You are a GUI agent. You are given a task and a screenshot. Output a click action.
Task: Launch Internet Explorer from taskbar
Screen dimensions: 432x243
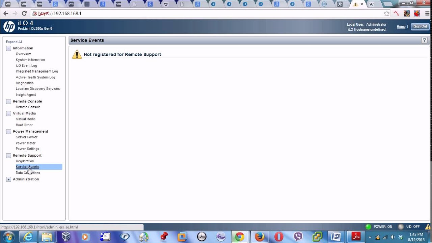pyautogui.click(x=28, y=237)
